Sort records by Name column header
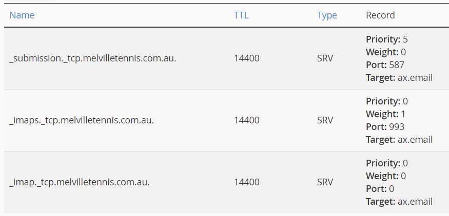 (x=22, y=15)
